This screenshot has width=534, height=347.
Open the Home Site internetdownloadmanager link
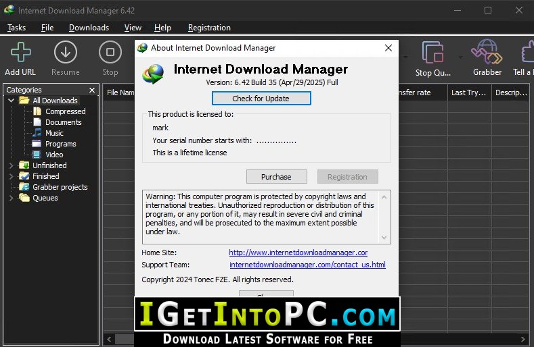(298, 252)
